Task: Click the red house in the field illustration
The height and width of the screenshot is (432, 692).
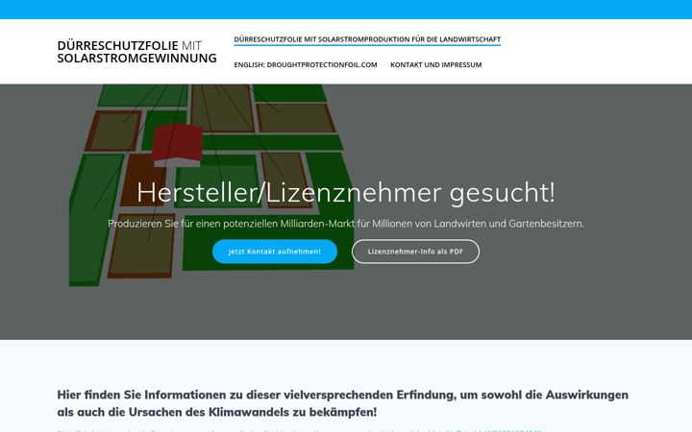Action: click(178, 145)
